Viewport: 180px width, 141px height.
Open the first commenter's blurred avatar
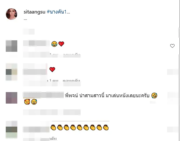tap(12, 46)
